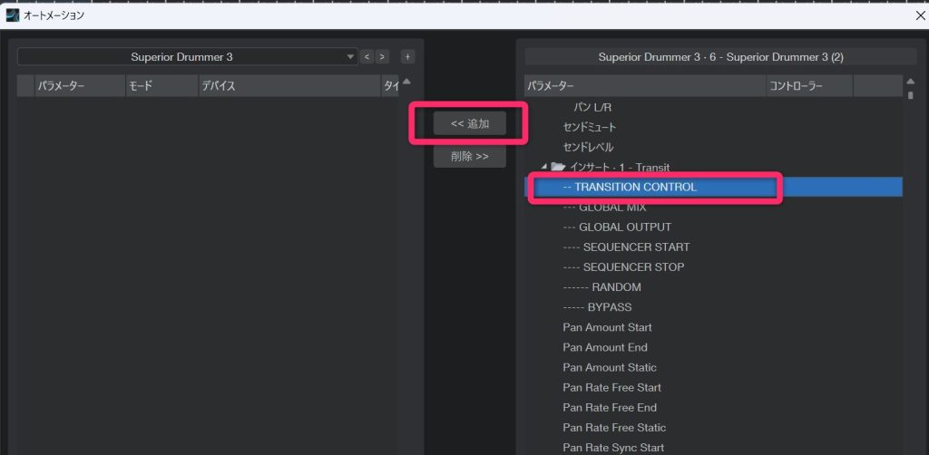Viewport: 929px width, 455px height.
Task: Click the Studio One icon in title bar
Action: point(12,15)
